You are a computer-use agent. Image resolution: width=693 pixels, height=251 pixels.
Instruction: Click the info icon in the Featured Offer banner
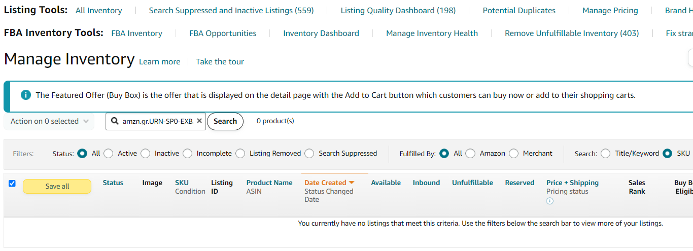(25, 95)
